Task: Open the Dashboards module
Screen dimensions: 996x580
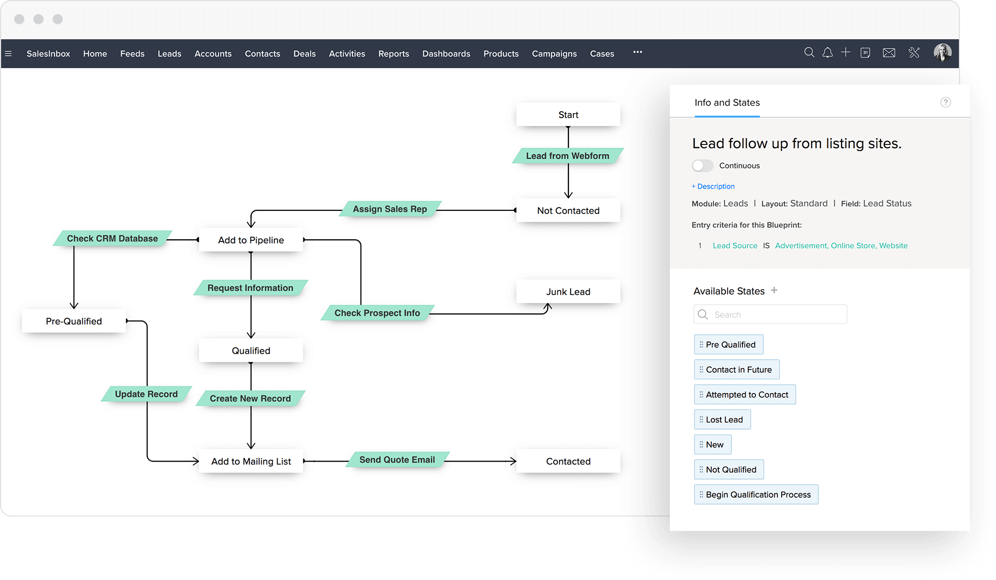Action: 446,53
